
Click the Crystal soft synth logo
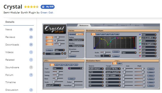pos(55,29)
